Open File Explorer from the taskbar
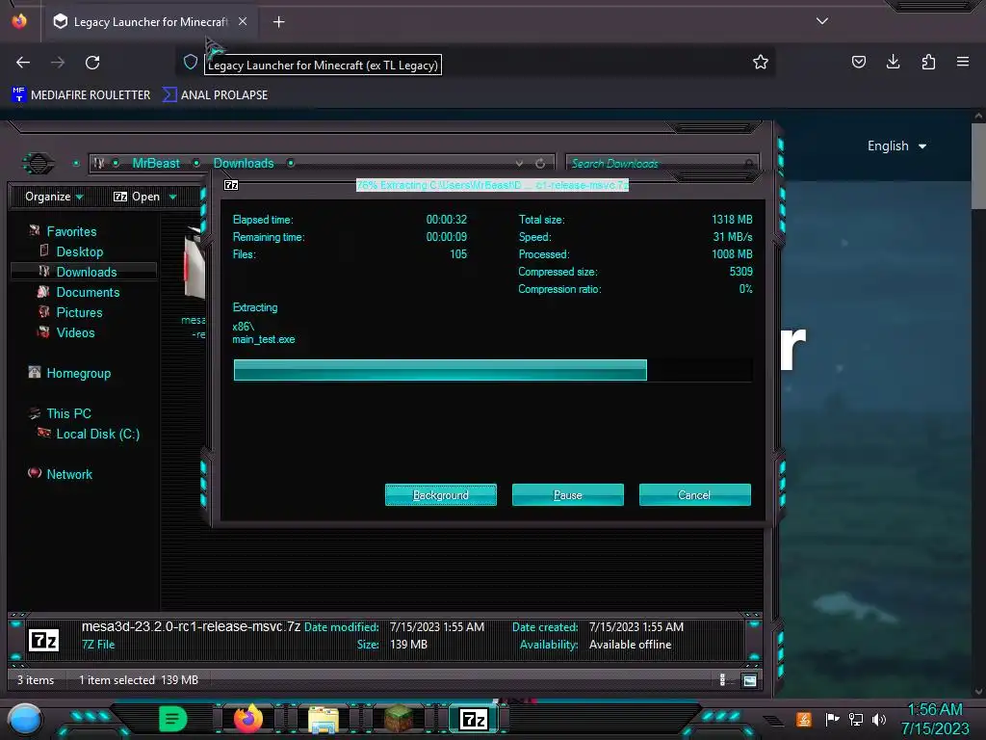Viewport: 986px width, 740px height. (x=324, y=719)
